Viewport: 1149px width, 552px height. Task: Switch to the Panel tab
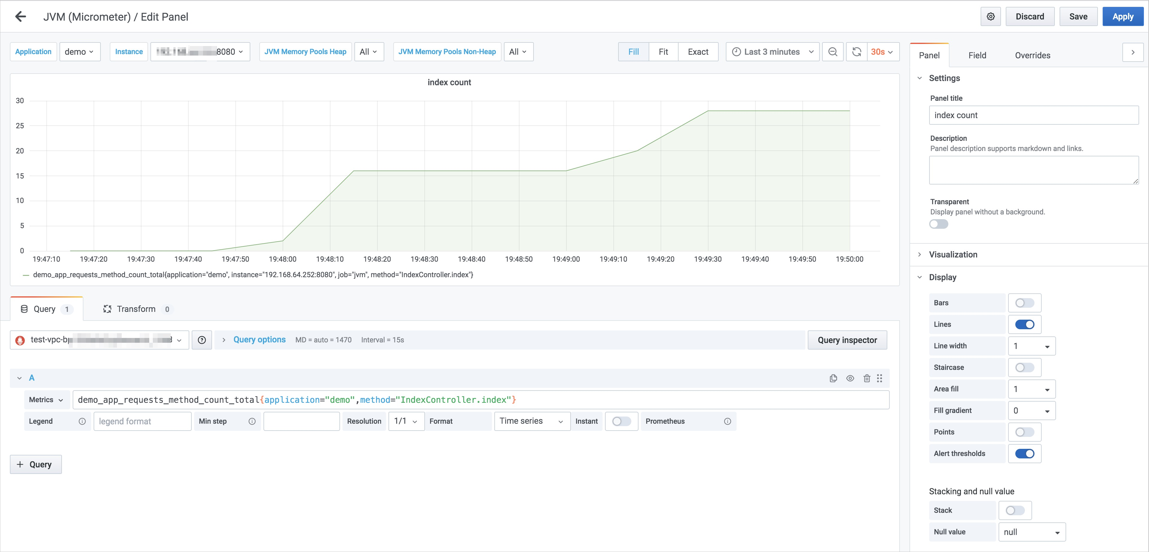tap(929, 55)
